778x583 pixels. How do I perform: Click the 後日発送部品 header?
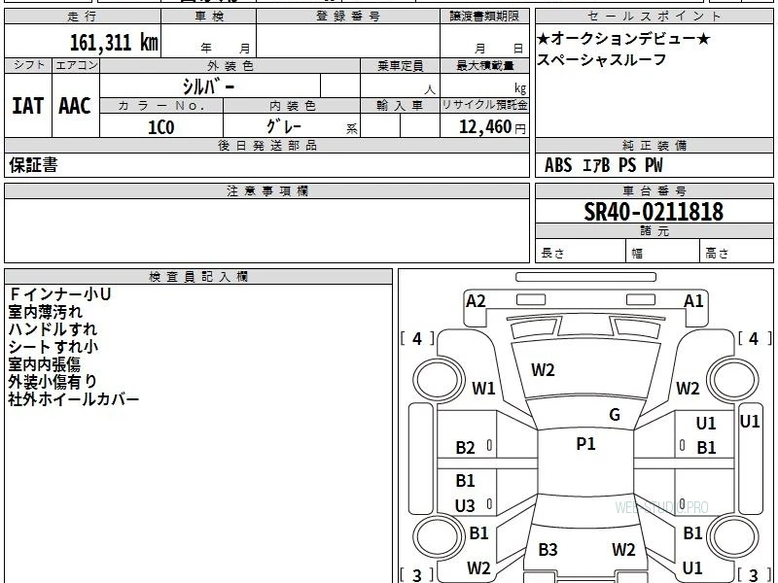click(x=266, y=145)
